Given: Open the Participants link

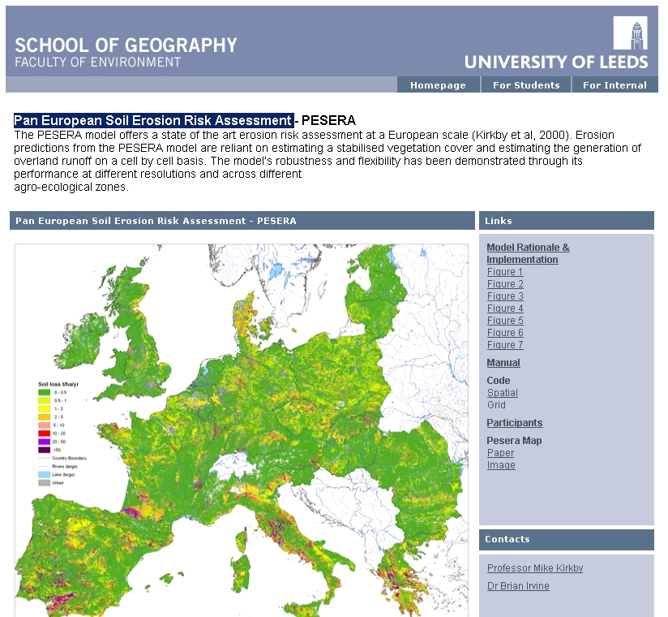Looking at the screenshot, I should 514,423.
